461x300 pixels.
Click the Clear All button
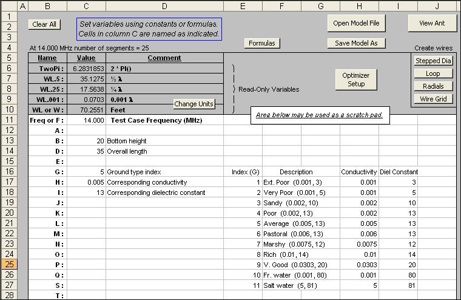point(44,24)
